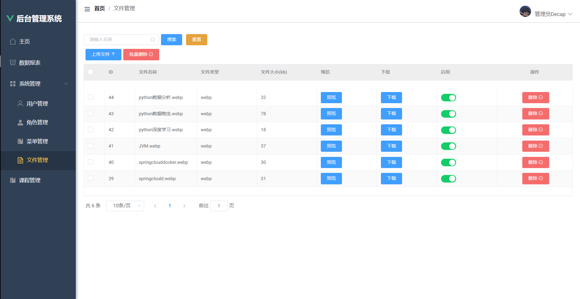580x299 pixels.
Task: Click inside the 请输入名称 search field
Action: [118, 40]
